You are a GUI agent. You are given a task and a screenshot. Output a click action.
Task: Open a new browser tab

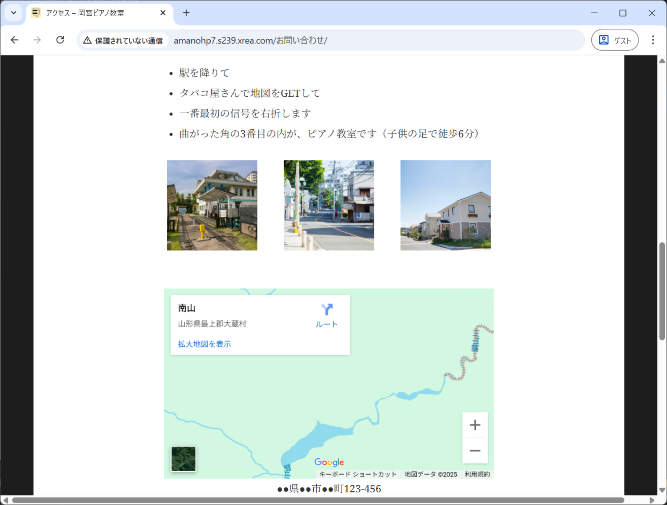point(186,13)
